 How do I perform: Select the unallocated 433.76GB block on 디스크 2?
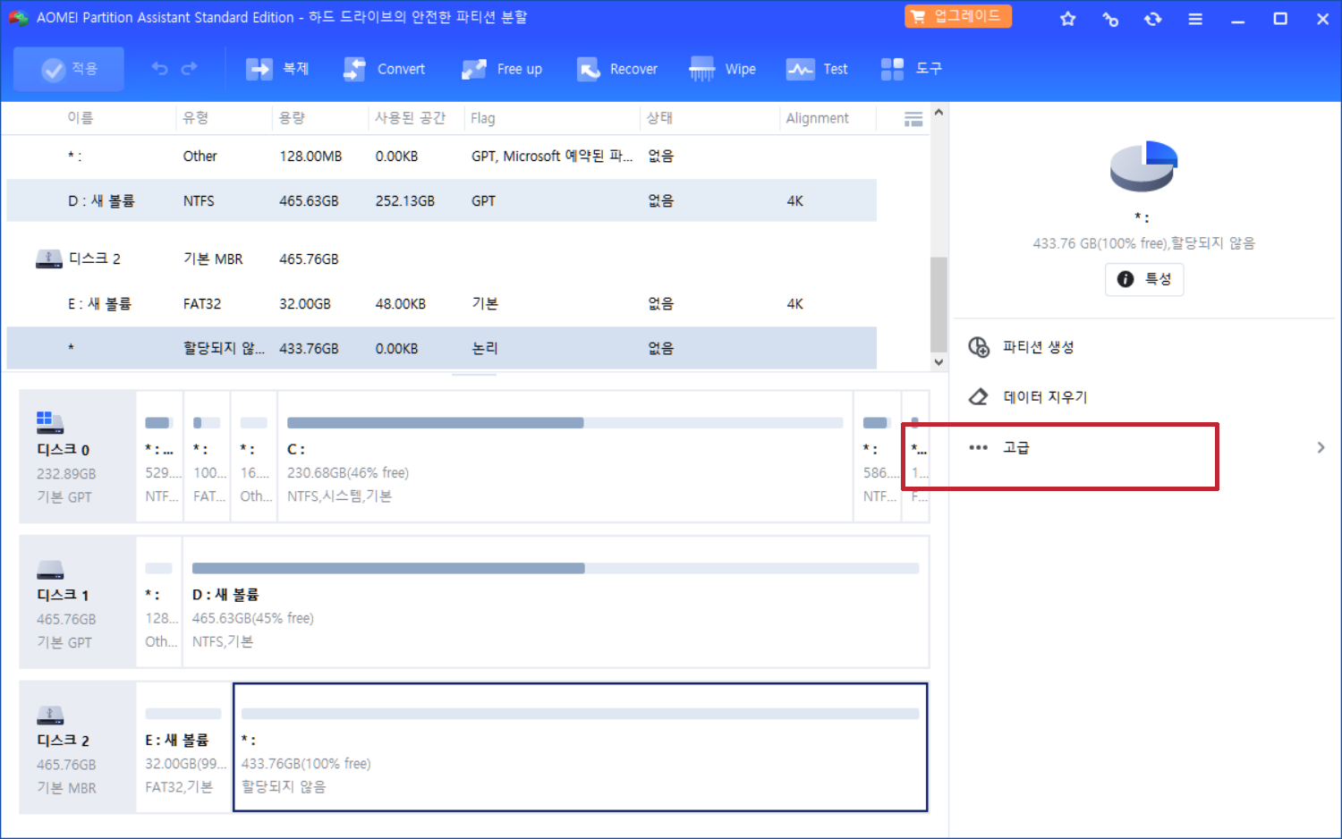pos(580,748)
